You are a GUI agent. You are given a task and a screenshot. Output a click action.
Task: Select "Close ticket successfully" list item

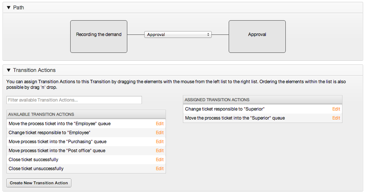(x=33, y=160)
